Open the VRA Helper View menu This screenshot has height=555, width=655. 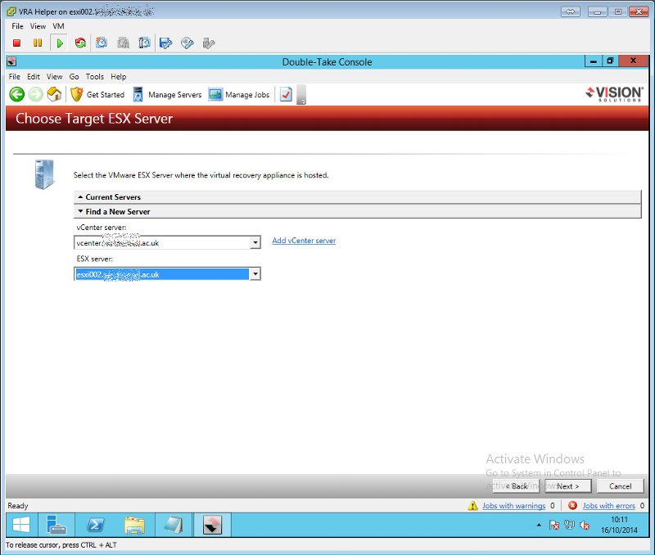click(38, 26)
